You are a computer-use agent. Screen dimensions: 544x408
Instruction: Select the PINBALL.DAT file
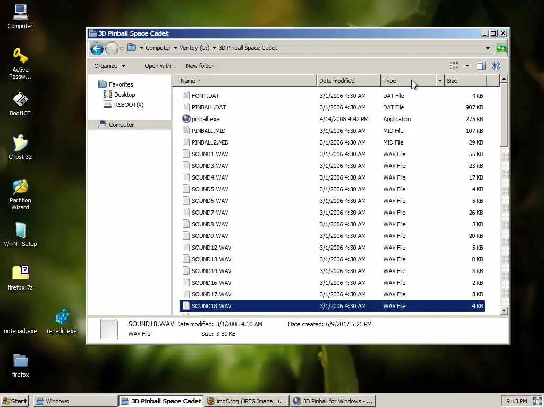[x=333, y=107]
